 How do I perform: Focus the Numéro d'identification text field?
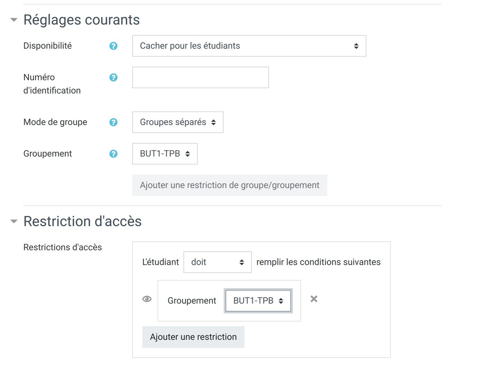[x=200, y=77]
